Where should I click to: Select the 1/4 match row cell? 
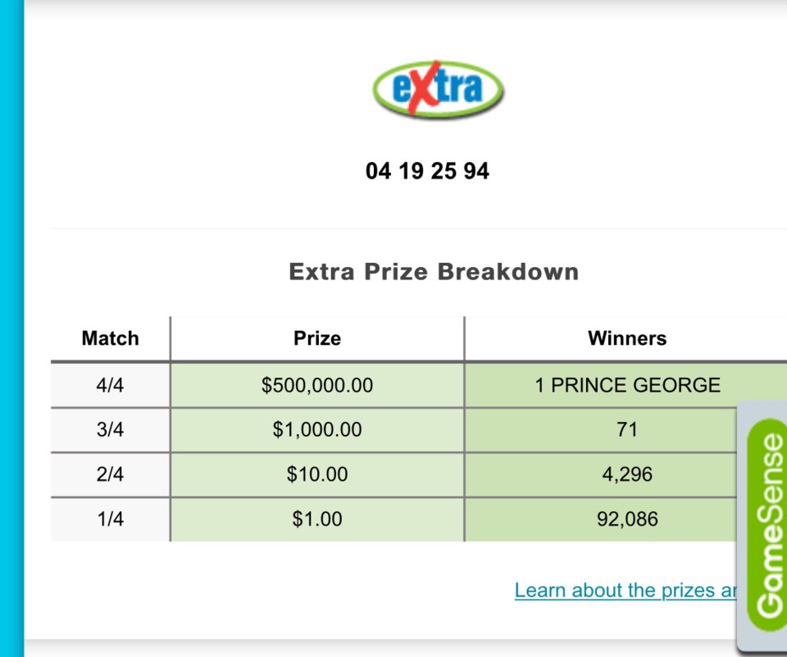(111, 519)
